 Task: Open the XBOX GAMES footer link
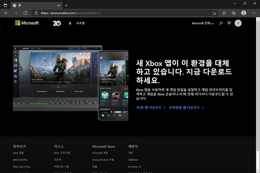point(20,160)
